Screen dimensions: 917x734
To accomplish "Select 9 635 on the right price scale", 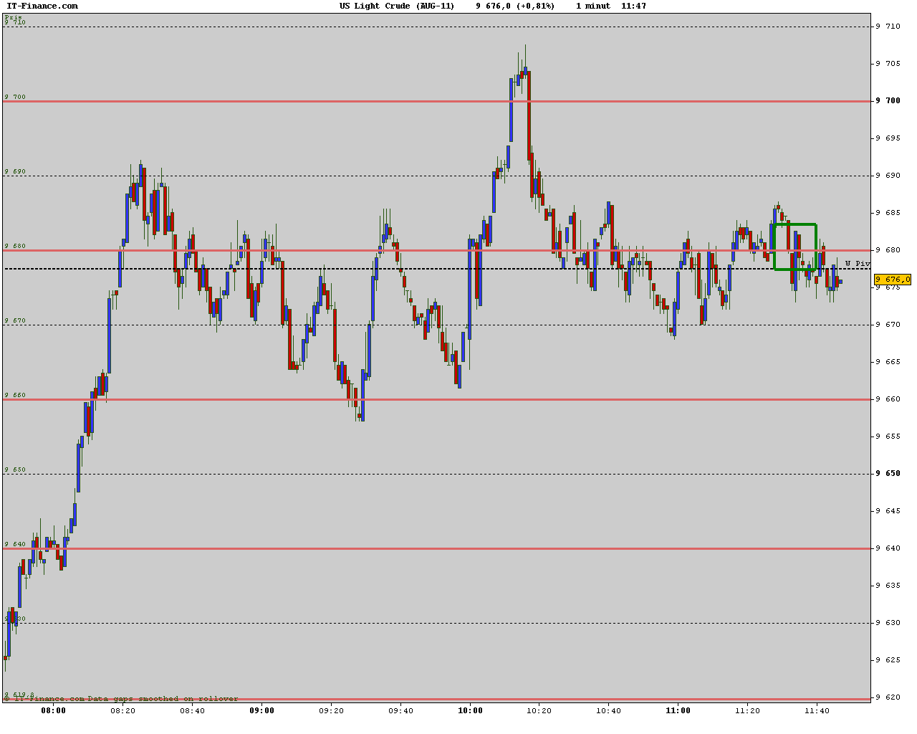I will click(x=888, y=586).
